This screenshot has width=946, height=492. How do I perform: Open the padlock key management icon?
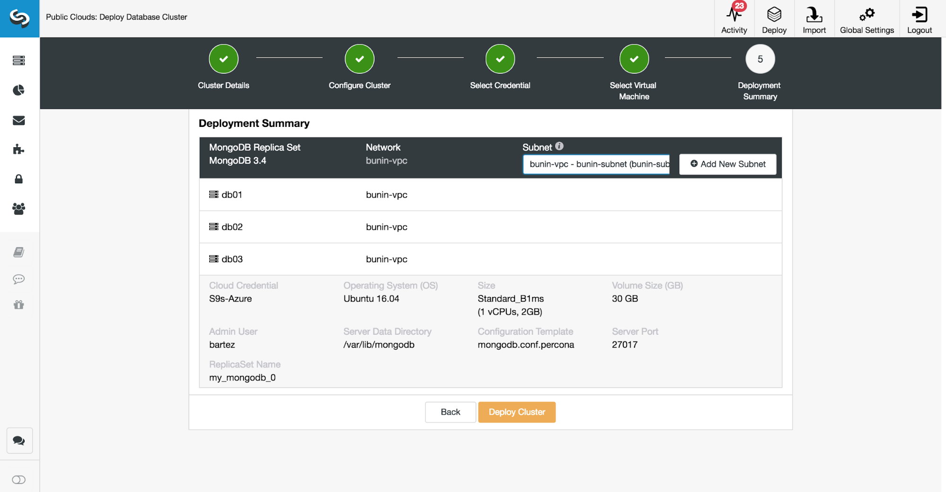click(x=19, y=179)
